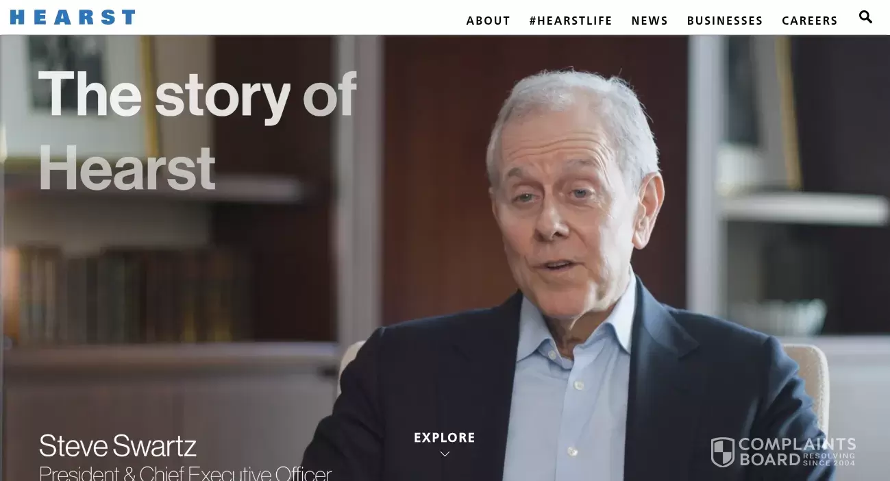890x481 pixels.
Task: Click the Complaints Board shield icon
Action: (x=722, y=452)
